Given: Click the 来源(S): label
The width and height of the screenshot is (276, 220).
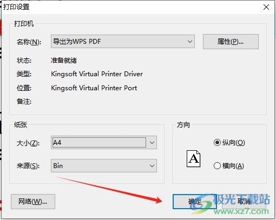Looking at the screenshot, I should pyautogui.click(x=28, y=166).
